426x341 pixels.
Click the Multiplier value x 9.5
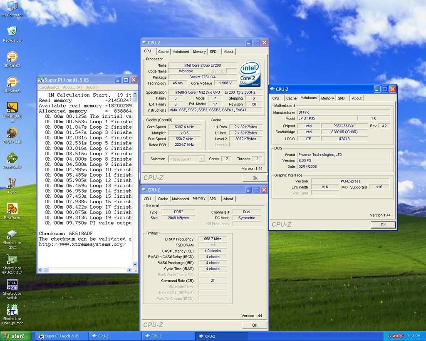pos(184,133)
